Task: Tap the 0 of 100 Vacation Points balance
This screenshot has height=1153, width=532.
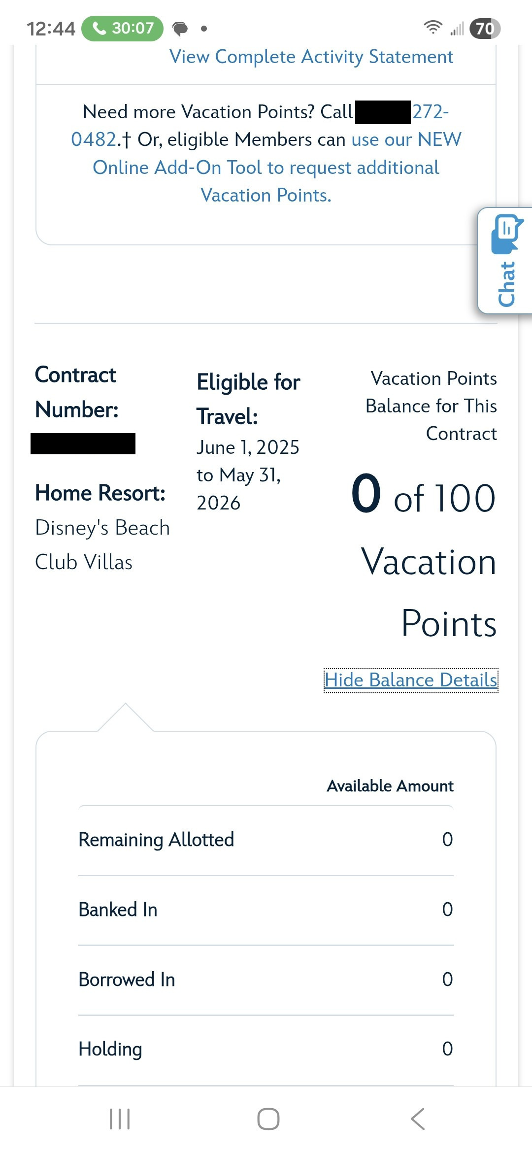Action: pos(424,498)
